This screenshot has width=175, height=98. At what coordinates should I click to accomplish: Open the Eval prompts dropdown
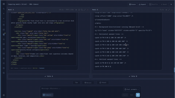(x=132, y=89)
